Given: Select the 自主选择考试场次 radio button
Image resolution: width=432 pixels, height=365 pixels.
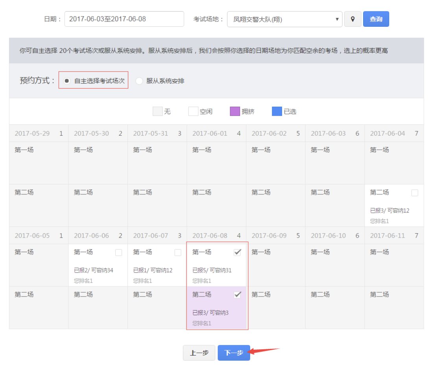Looking at the screenshot, I should tap(67, 81).
